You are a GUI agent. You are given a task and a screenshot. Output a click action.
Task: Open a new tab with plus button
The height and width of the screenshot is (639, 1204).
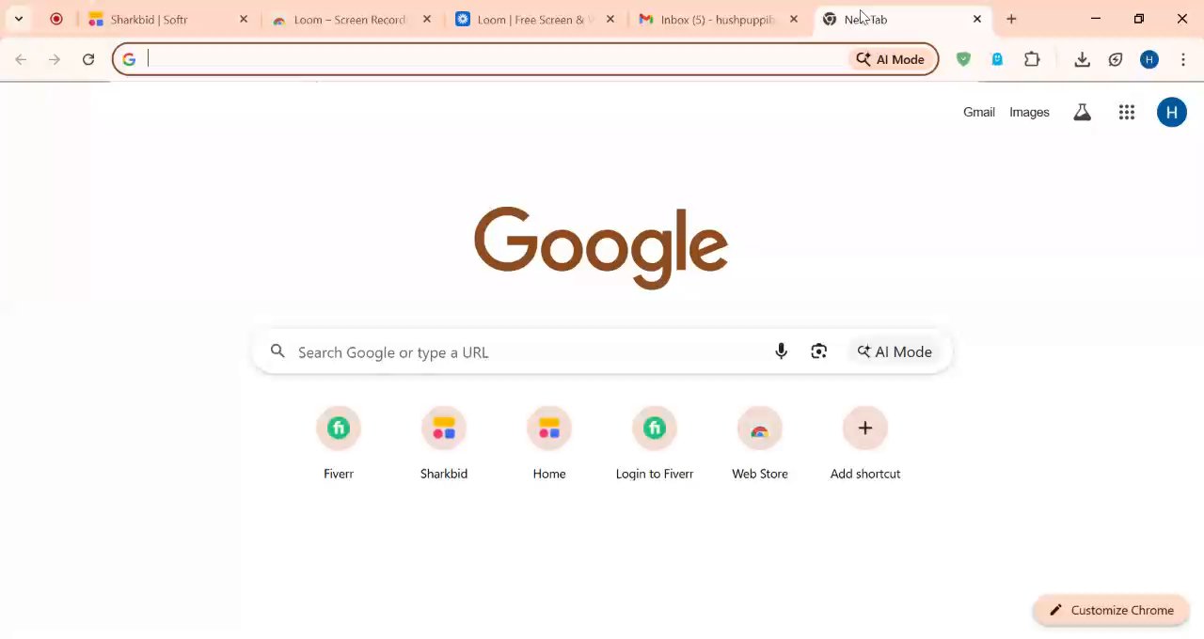(x=1011, y=19)
